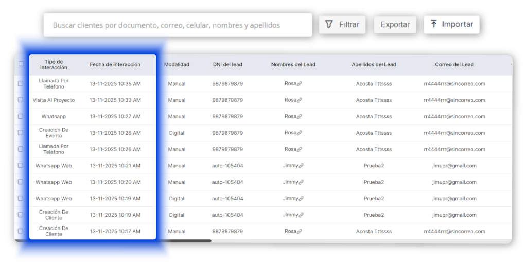
Task: Click the DNI del lead column header
Action: (x=227, y=65)
